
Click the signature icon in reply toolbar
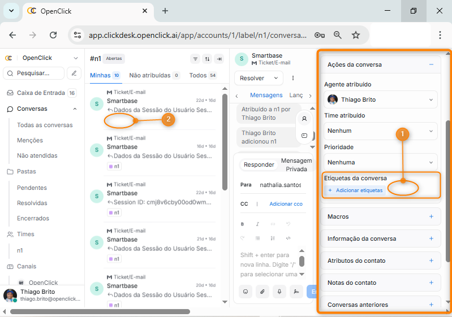click(295, 292)
